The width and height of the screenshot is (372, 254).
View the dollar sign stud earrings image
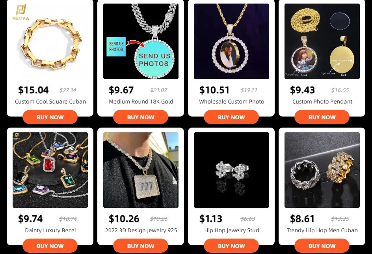coord(231,170)
